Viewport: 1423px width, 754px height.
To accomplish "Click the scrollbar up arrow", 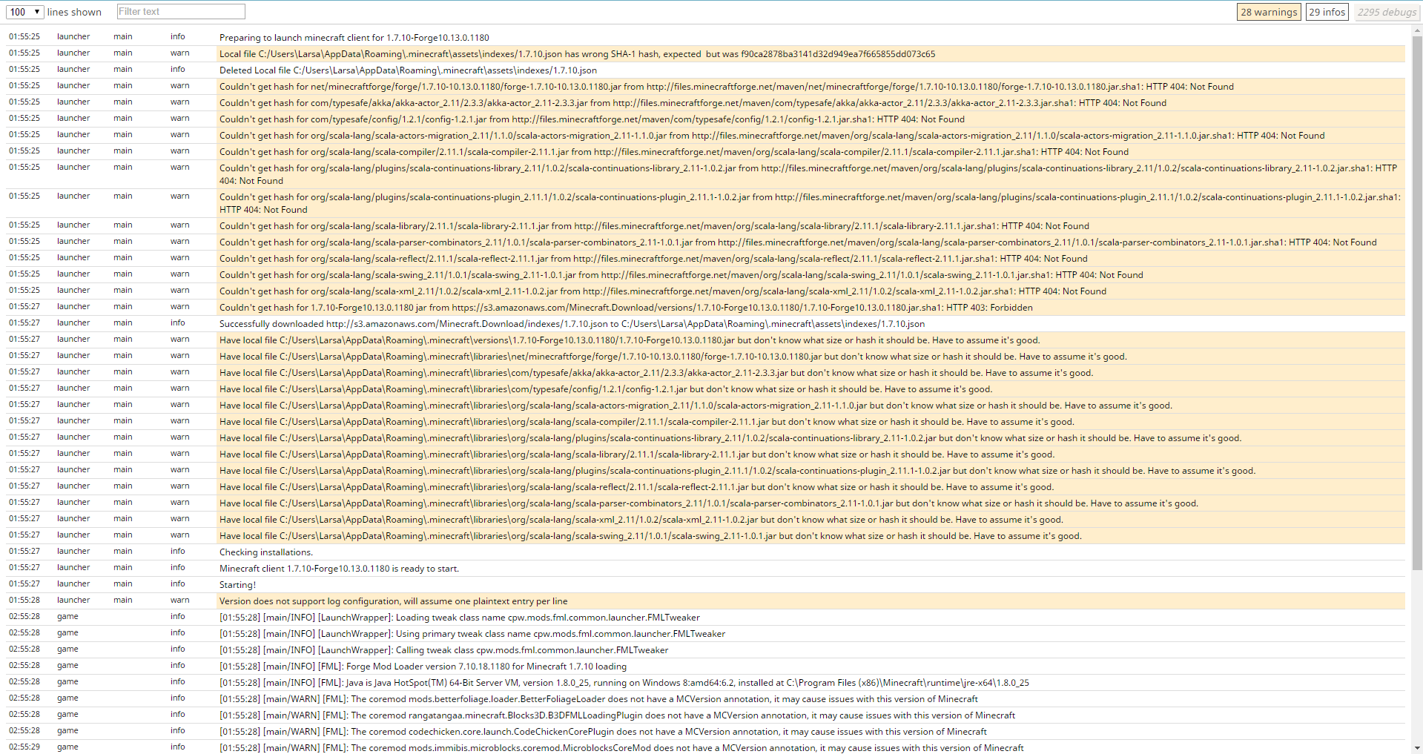I will click(x=1417, y=30).
